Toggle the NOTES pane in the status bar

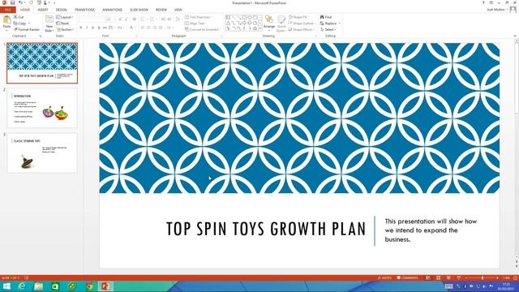pyautogui.click(x=384, y=277)
